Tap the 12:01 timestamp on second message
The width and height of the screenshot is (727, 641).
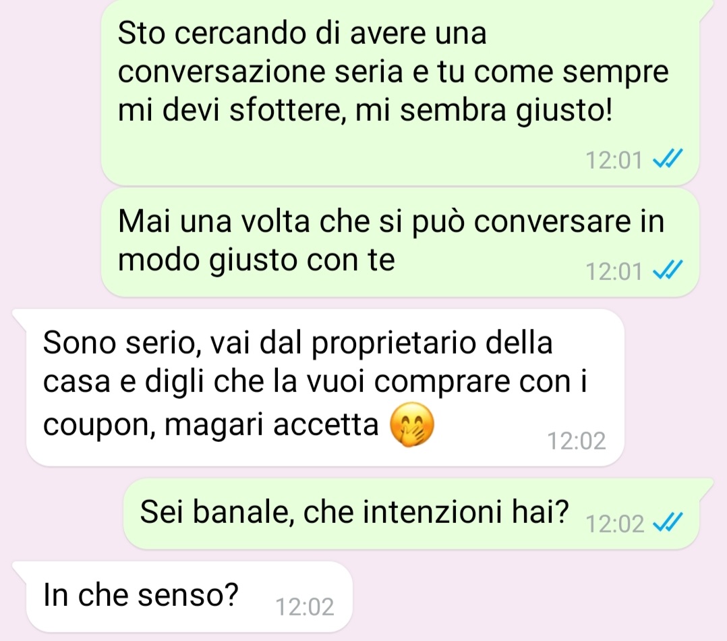click(x=614, y=271)
